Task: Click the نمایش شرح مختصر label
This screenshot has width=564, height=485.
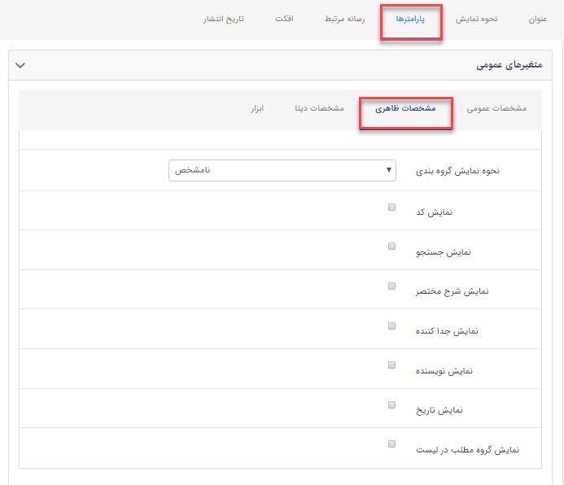Action: 453,291
